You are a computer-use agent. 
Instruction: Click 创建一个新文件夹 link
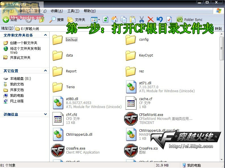point(24,43)
